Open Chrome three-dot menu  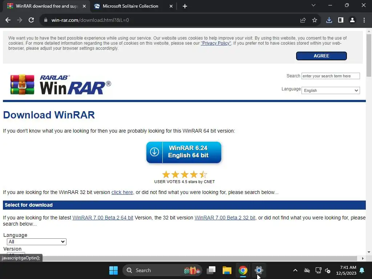[364, 20]
